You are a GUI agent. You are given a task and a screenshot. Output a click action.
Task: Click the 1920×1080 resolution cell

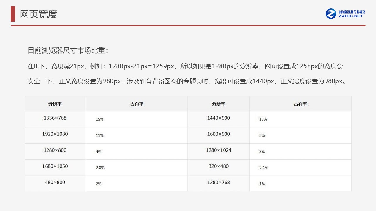pyautogui.click(x=55, y=134)
